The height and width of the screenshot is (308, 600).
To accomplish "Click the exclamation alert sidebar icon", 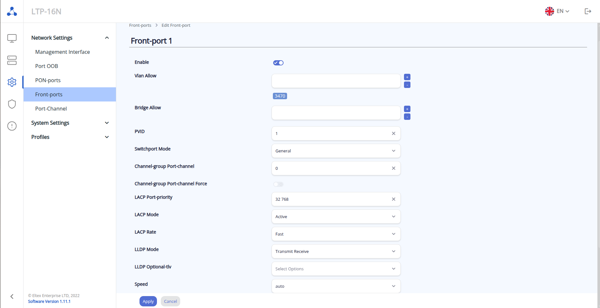I will [12, 126].
